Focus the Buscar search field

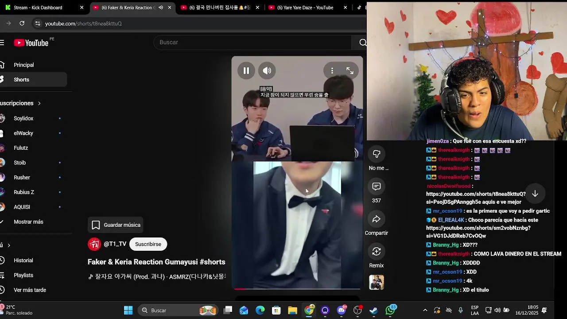point(252,42)
